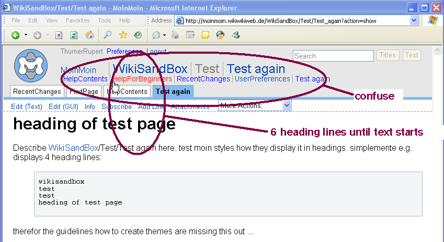Switch to the HelpContents tab

click(x=127, y=91)
